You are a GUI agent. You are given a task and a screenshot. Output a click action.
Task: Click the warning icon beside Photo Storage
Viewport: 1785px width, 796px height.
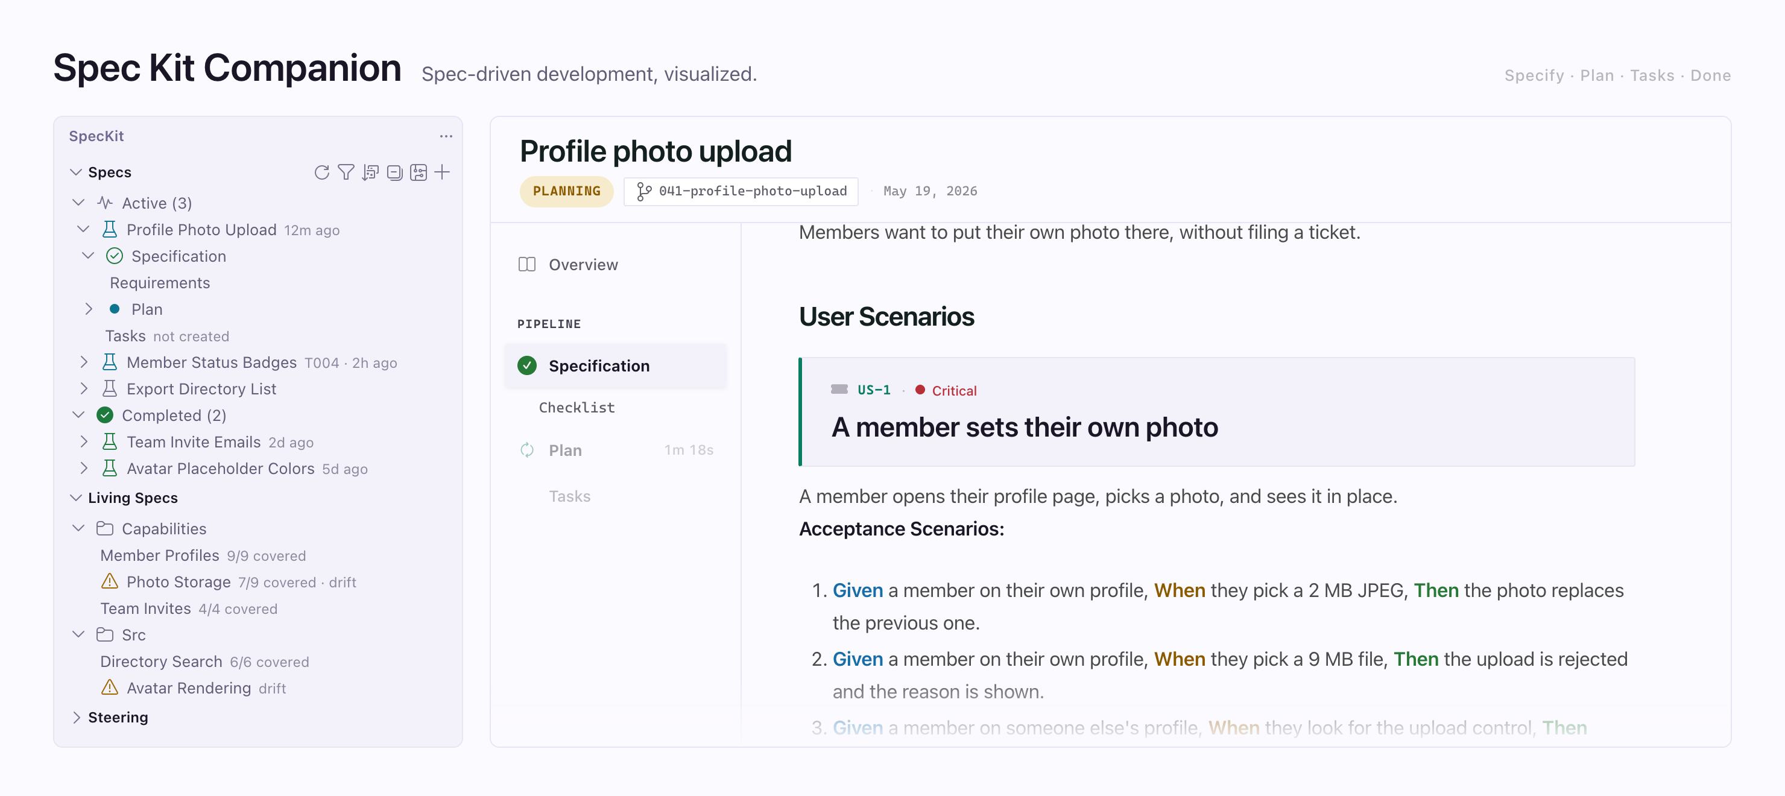pos(110,581)
